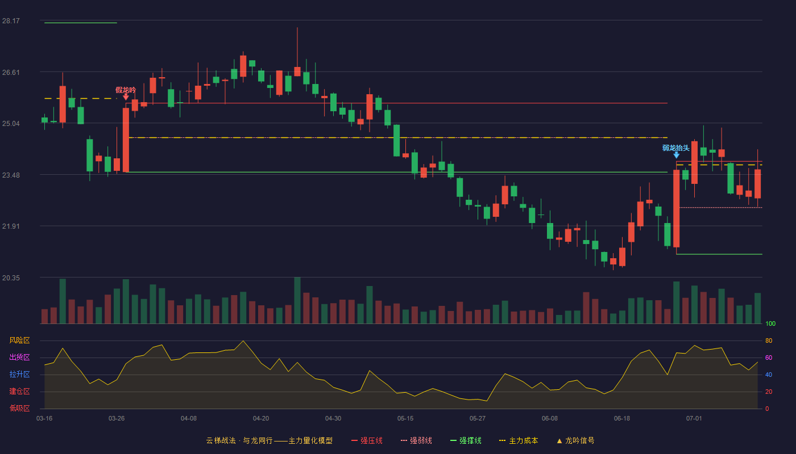
Task: Click the 26.61 price axis label
Action: click(11, 72)
